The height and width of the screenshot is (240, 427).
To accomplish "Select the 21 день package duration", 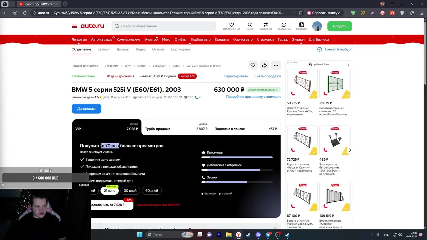I will [109, 191].
